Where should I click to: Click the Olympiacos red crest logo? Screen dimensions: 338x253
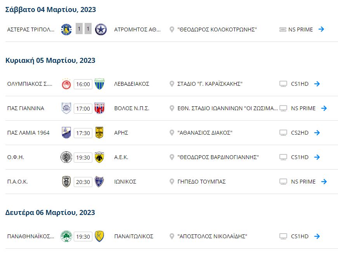[x=66, y=84]
